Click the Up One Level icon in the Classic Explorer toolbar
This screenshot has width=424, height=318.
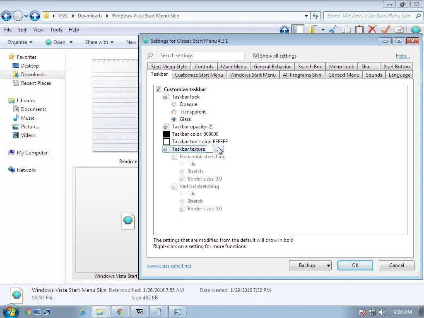coord(284,29)
